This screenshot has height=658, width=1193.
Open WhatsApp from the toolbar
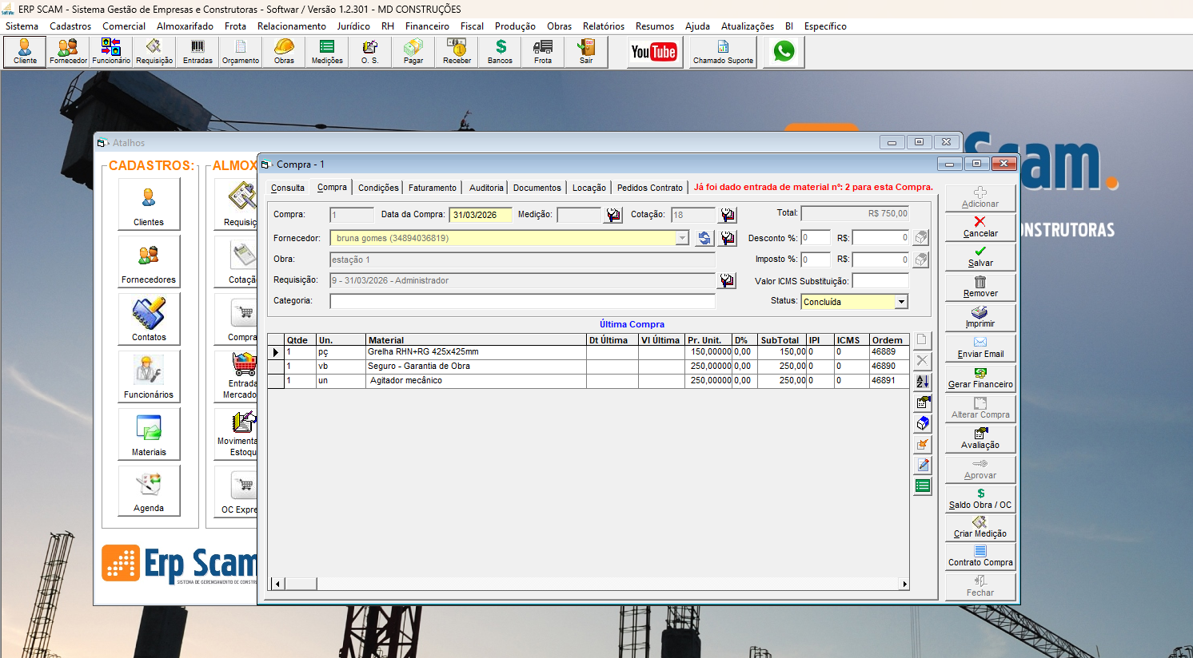pyautogui.click(x=784, y=52)
